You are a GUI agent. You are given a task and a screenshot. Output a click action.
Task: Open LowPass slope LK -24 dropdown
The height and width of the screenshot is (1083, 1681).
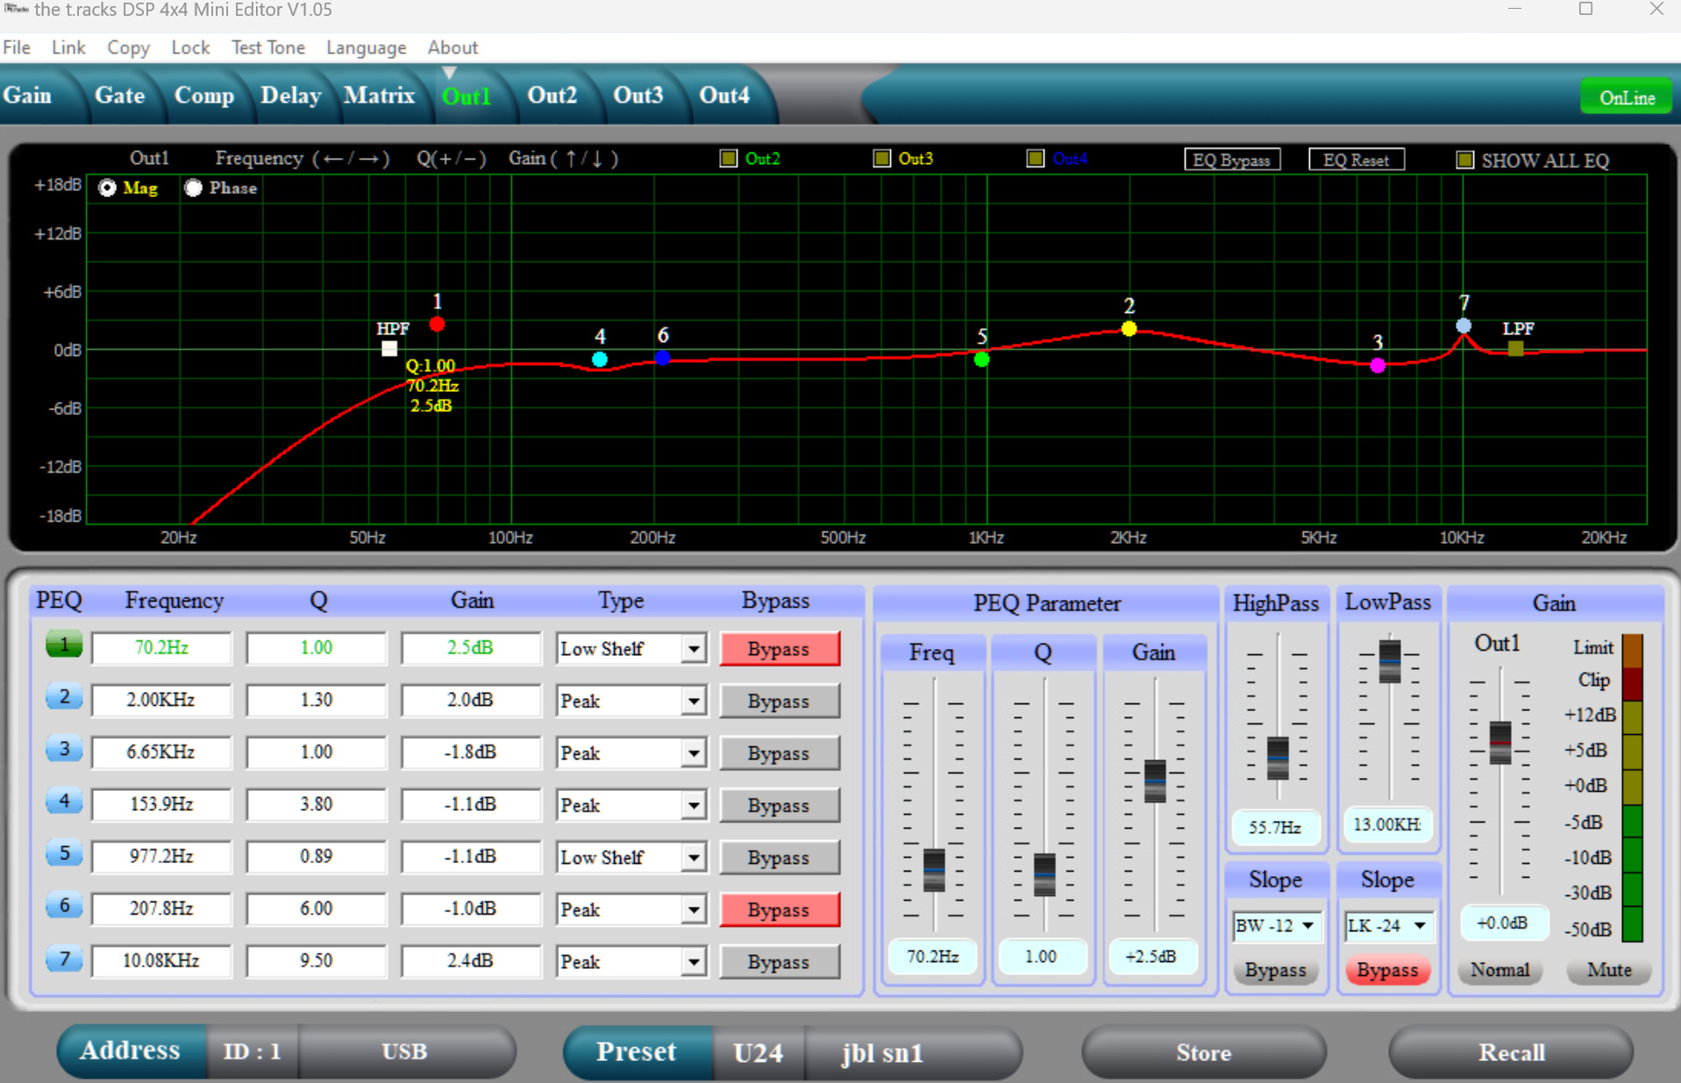[x=1388, y=926]
